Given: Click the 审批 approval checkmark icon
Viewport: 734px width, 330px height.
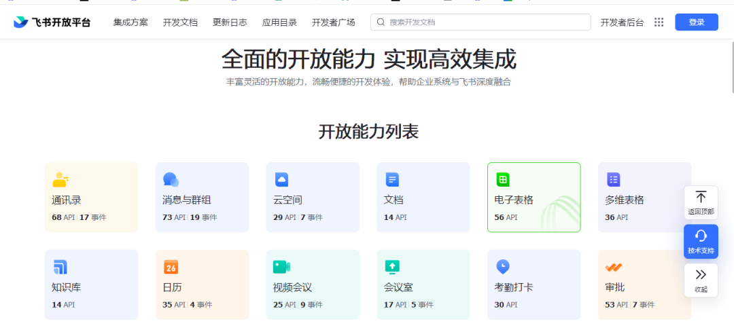Looking at the screenshot, I should click(x=613, y=268).
